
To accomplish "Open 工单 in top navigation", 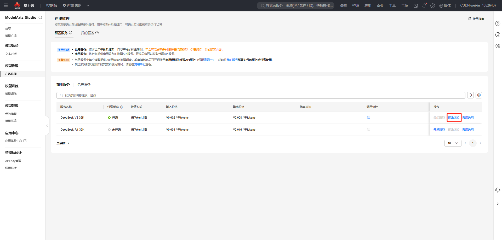I will point(405,6).
